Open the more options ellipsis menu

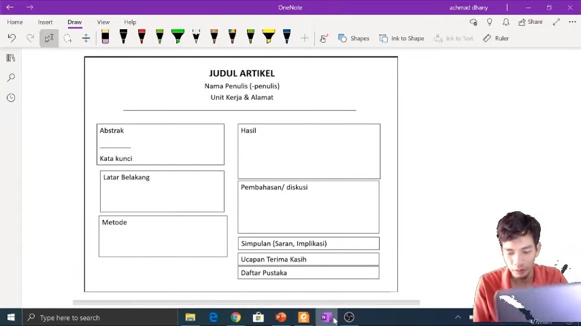point(572,22)
